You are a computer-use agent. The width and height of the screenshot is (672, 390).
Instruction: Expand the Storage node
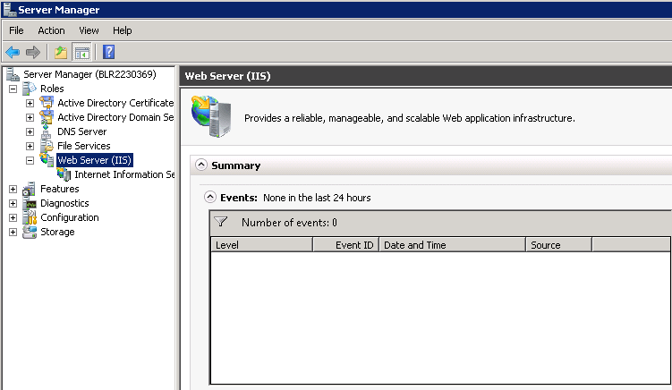point(13,233)
